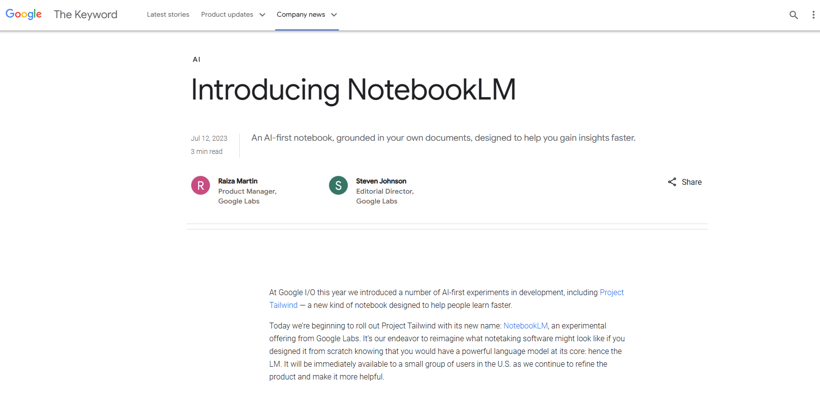Expand the Company news chevron
This screenshot has height=403, width=820.
pyautogui.click(x=334, y=15)
